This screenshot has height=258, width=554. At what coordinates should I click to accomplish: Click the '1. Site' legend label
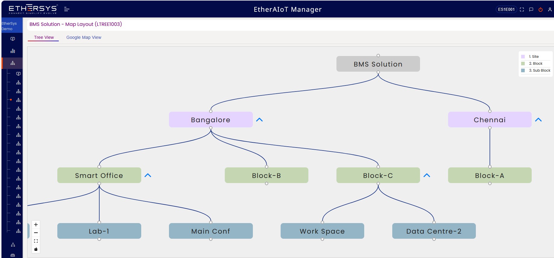click(534, 57)
